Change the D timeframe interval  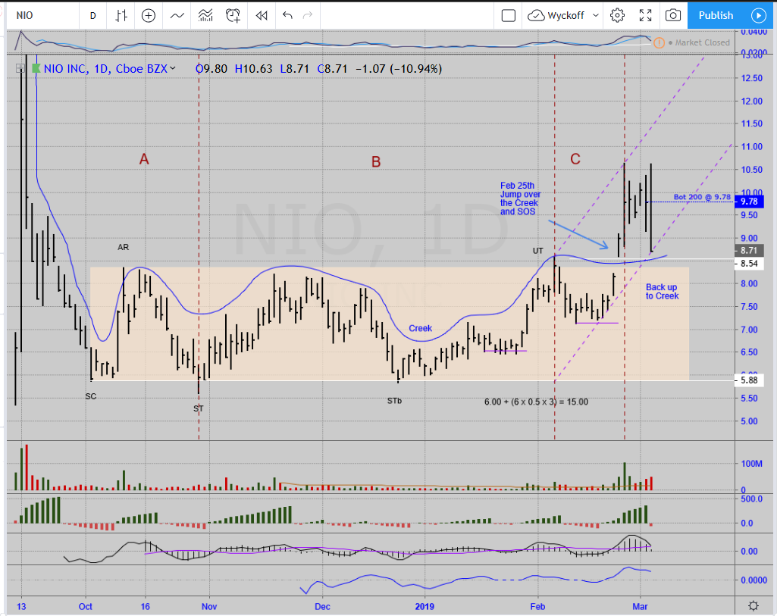92,15
